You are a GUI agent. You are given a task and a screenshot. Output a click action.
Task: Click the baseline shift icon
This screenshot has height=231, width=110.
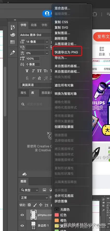22,64
